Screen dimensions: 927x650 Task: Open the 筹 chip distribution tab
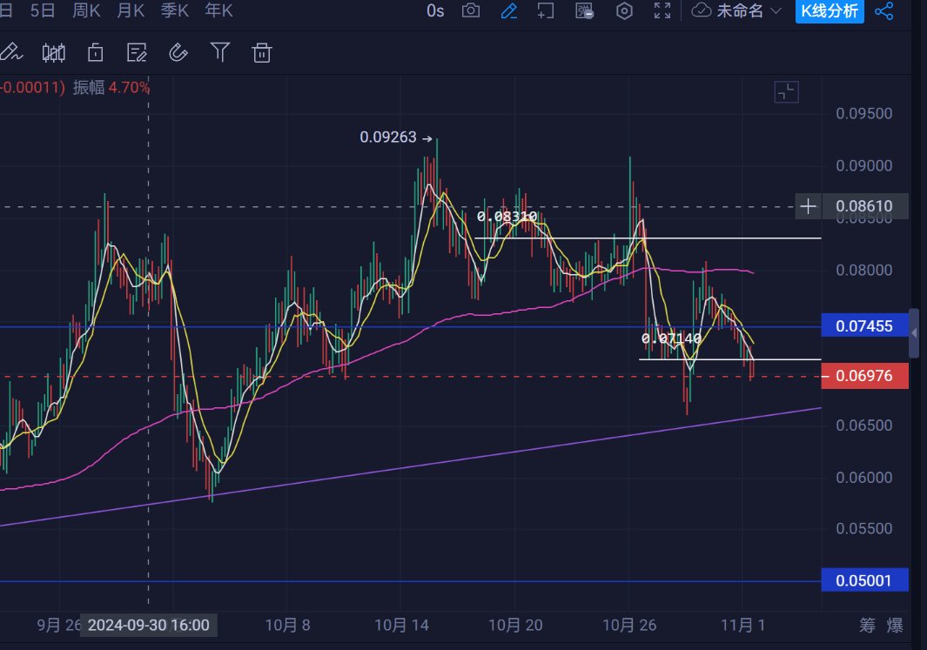pos(867,625)
